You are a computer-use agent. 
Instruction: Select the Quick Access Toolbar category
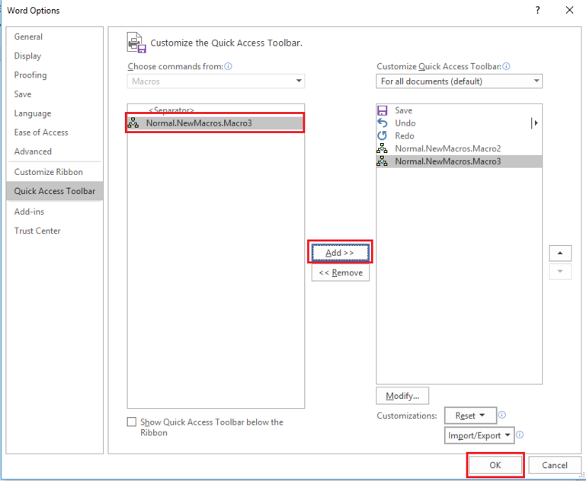(x=55, y=191)
